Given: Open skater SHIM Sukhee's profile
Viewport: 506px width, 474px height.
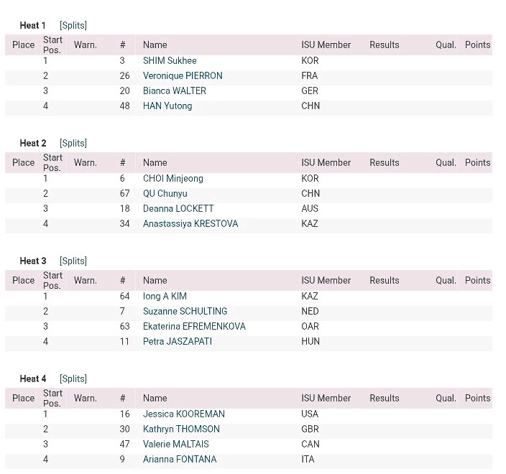Looking at the screenshot, I should (170, 60).
